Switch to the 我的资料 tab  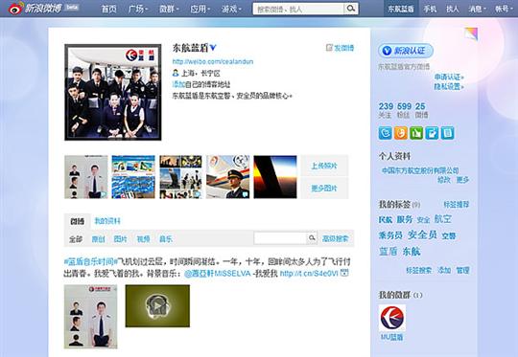click(107, 221)
